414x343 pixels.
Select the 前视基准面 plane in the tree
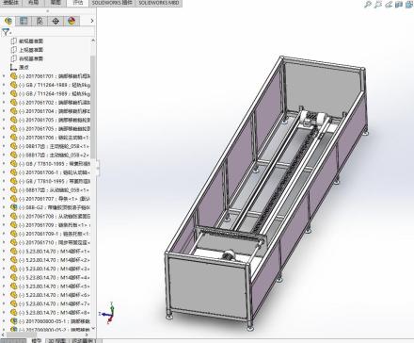[x=31, y=41]
